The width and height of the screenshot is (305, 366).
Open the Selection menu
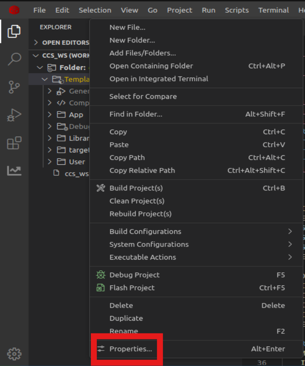pyautogui.click(x=95, y=10)
